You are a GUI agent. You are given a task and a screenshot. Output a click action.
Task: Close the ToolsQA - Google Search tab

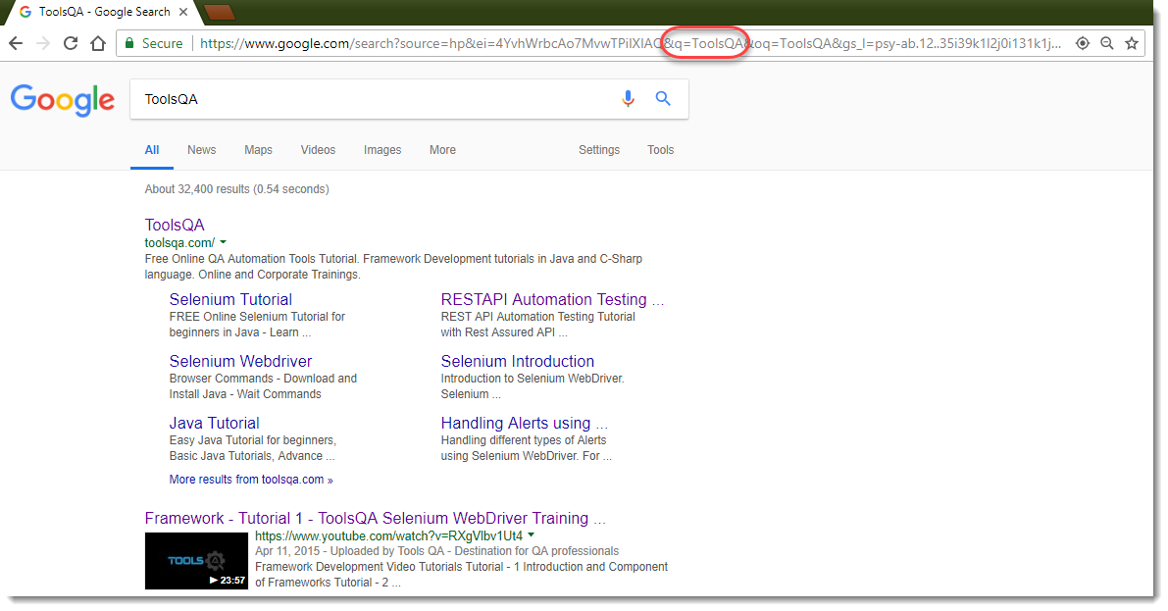(184, 12)
